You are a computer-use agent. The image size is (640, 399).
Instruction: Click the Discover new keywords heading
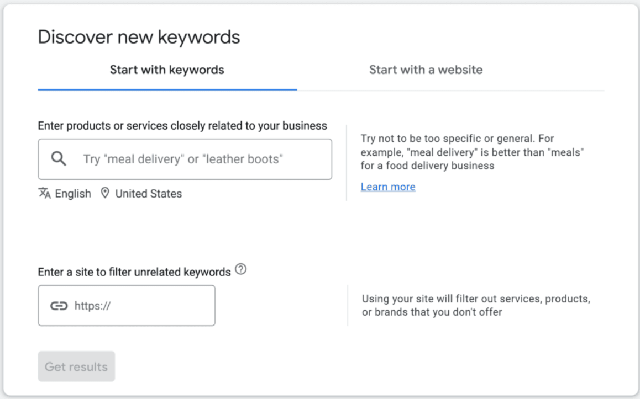[139, 37]
